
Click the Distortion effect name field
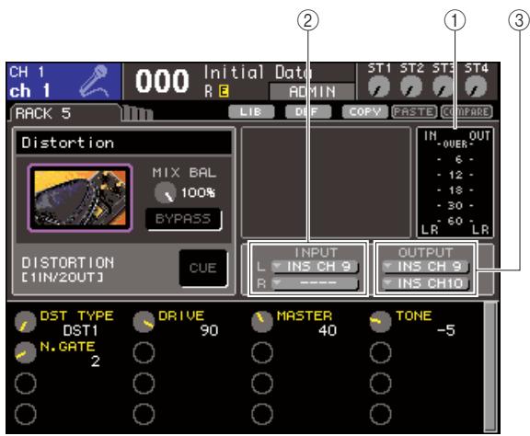tap(123, 143)
